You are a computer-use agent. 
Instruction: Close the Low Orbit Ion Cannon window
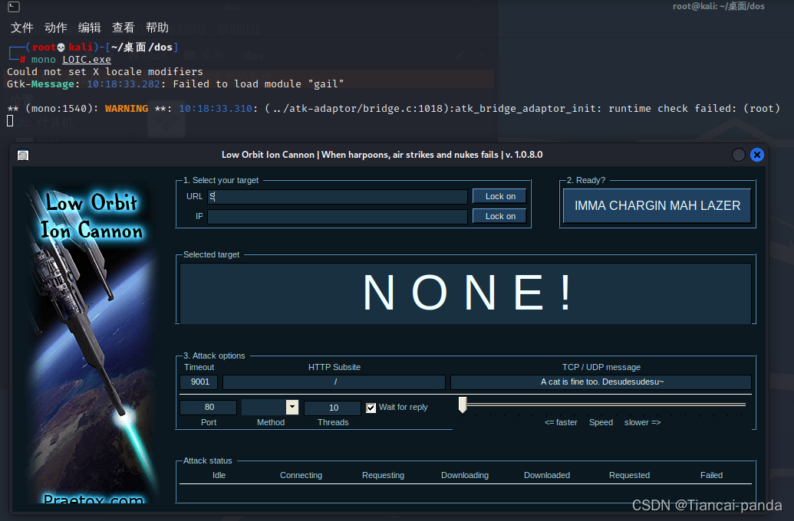coord(756,155)
